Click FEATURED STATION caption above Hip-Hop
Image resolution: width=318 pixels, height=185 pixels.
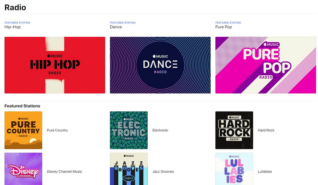(x=17, y=23)
